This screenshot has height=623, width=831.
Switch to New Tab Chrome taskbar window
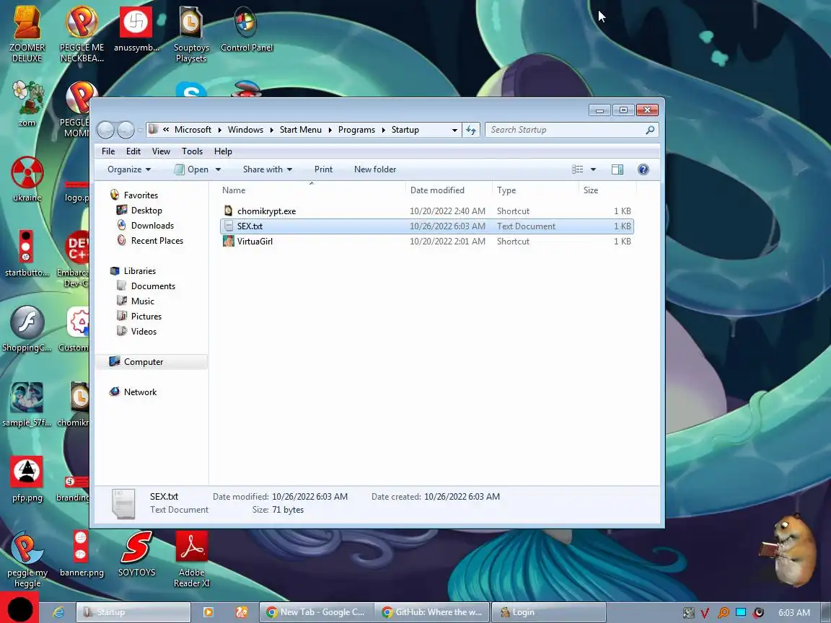(x=317, y=612)
